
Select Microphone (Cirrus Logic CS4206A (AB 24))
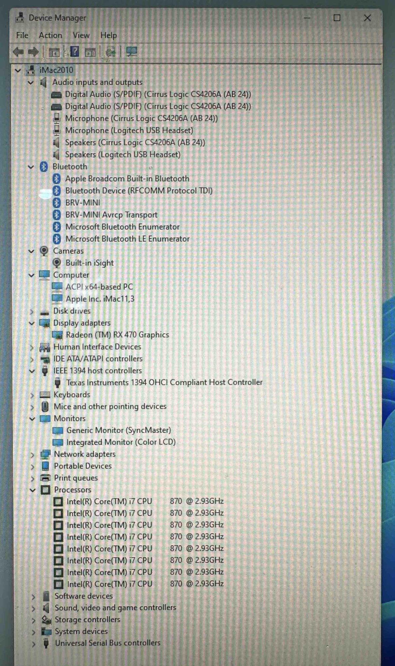141,118
